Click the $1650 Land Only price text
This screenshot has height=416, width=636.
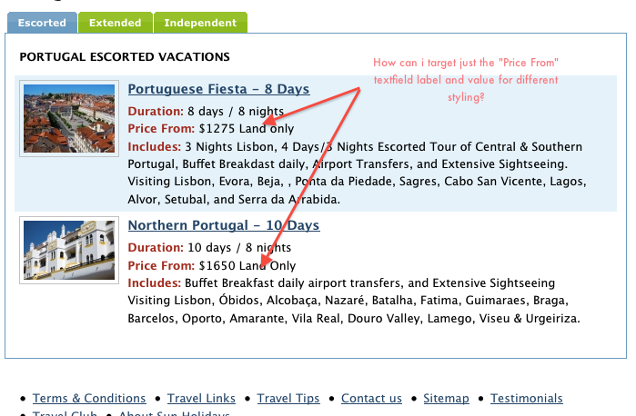pyautogui.click(x=247, y=266)
